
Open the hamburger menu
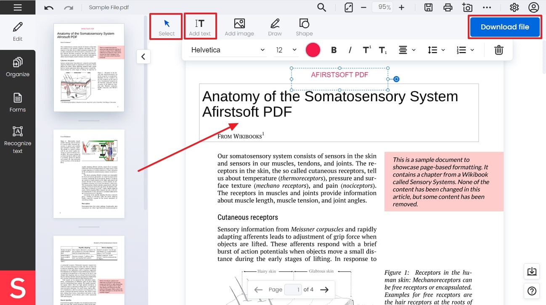pyautogui.click(x=18, y=8)
